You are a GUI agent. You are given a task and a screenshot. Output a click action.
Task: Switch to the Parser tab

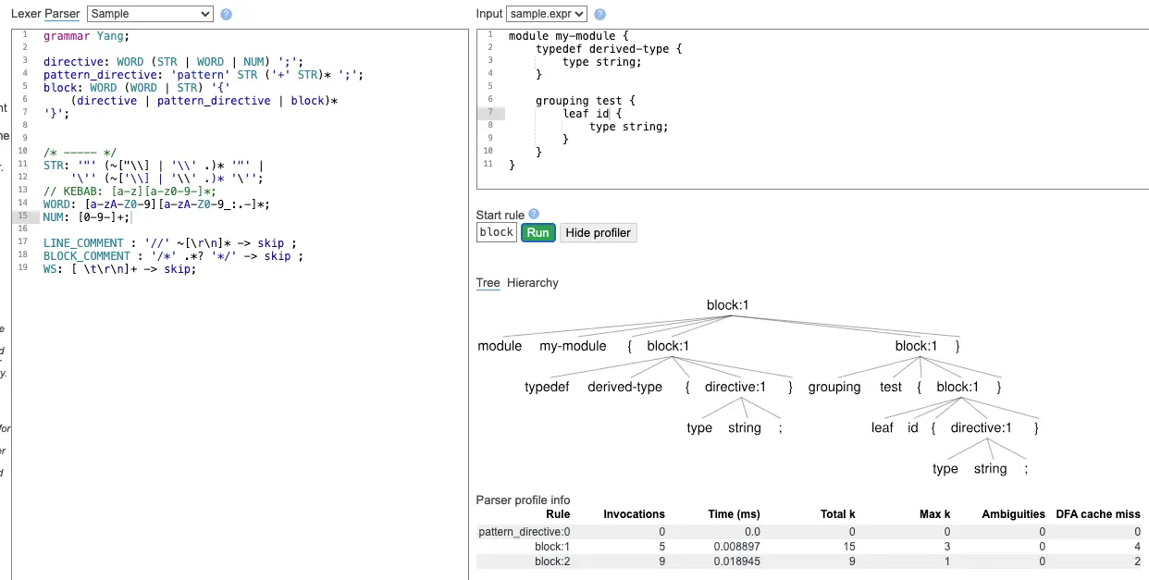click(63, 14)
